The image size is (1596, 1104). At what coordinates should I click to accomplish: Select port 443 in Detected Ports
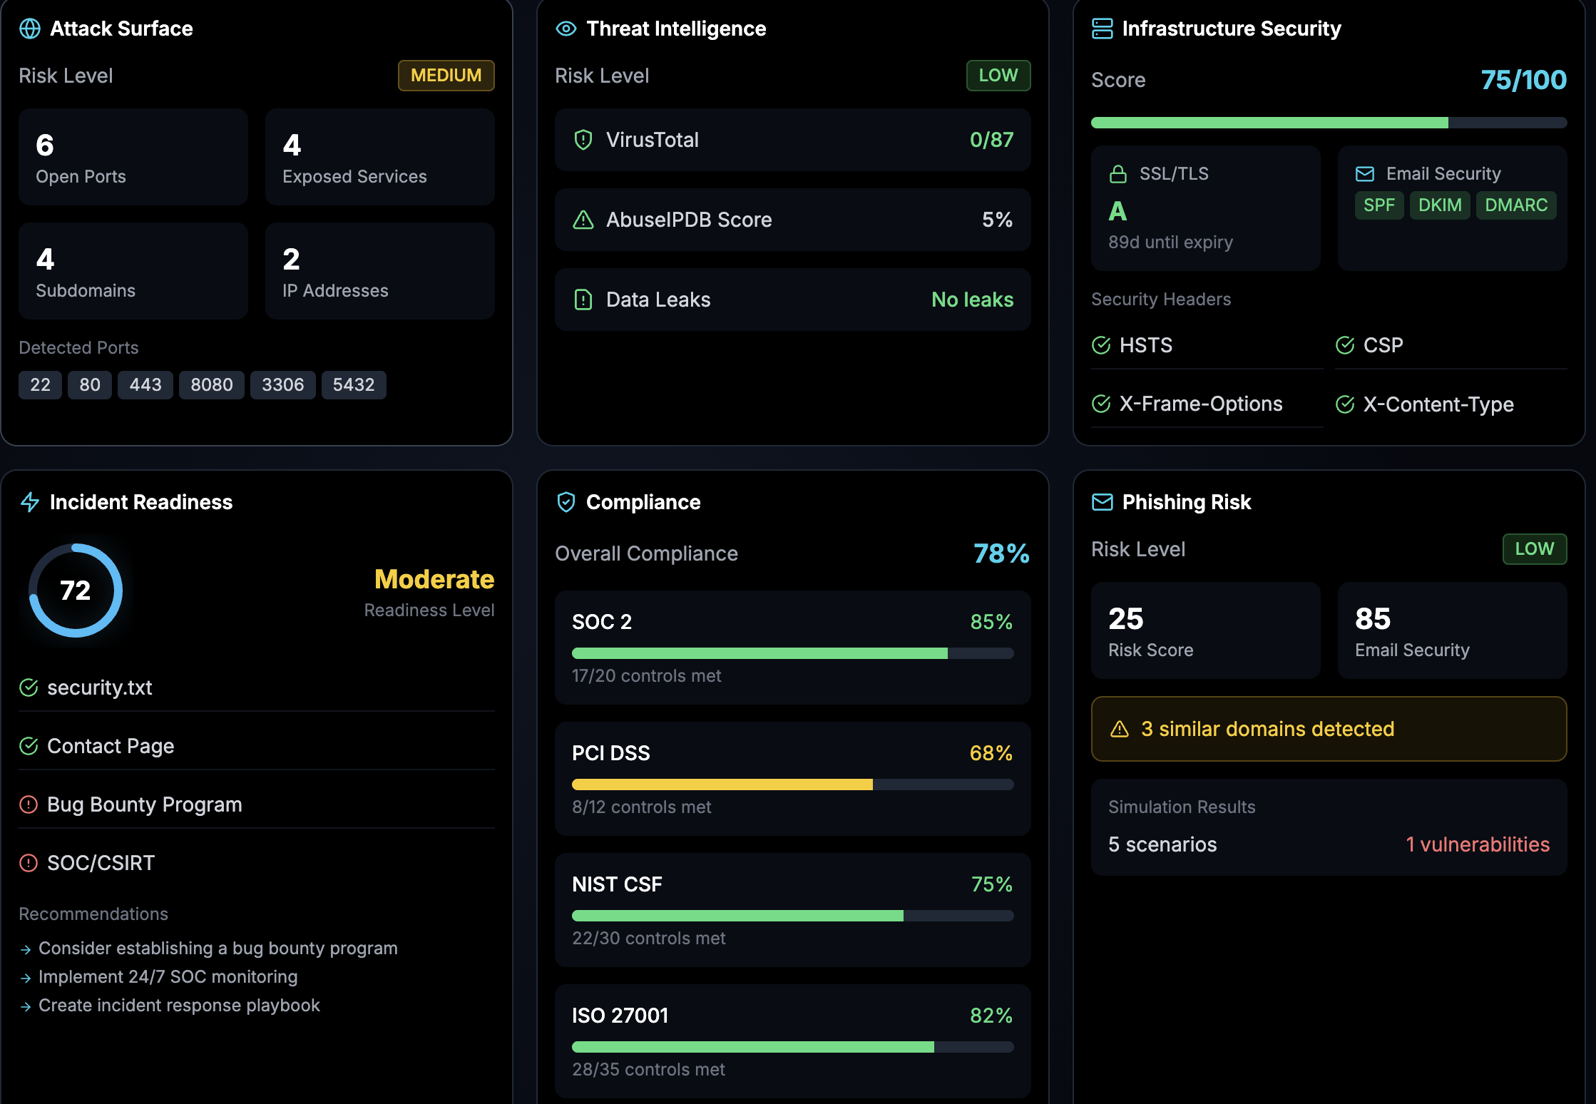[x=145, y=384]
